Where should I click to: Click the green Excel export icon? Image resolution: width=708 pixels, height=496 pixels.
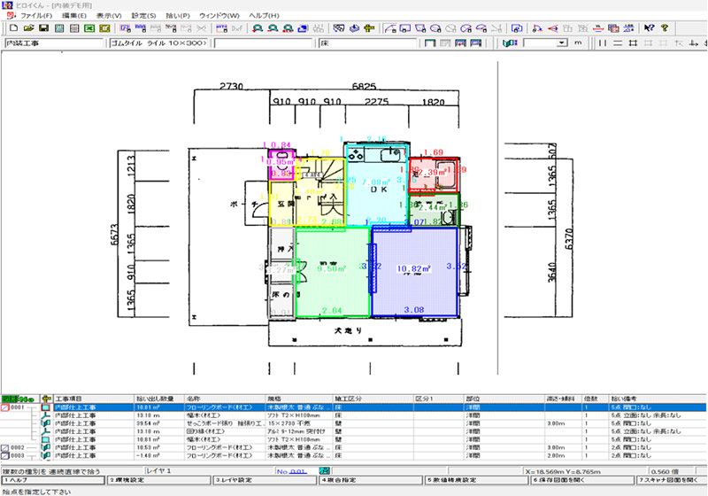(89, 28)
